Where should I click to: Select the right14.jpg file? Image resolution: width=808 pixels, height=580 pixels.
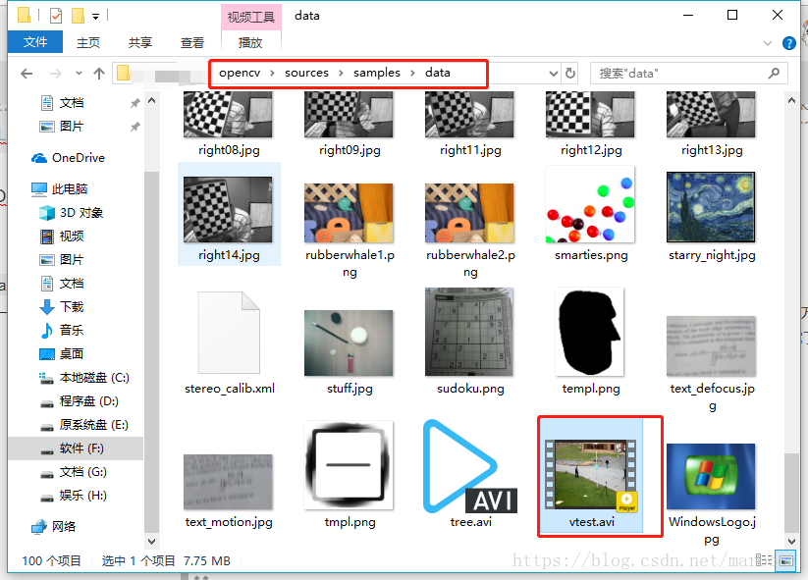[229, 214]
